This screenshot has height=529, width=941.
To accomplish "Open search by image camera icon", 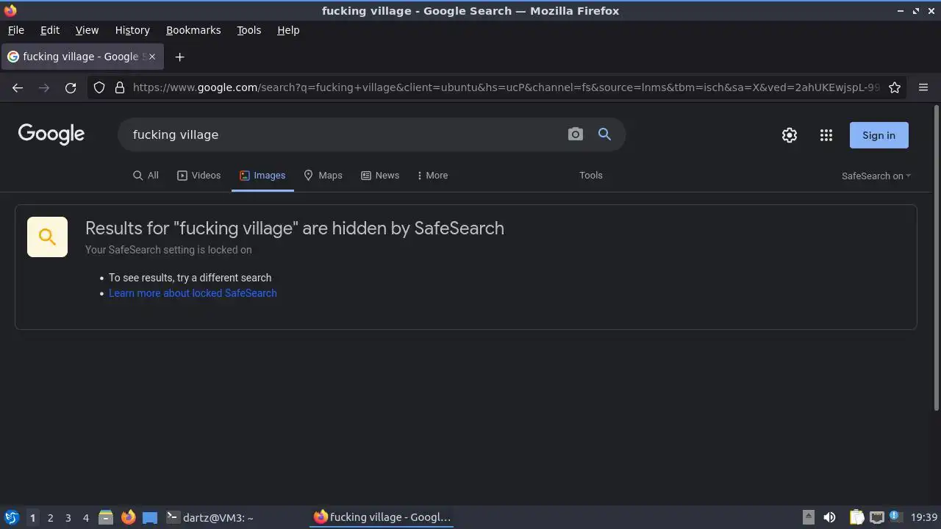I will (575, 134).
